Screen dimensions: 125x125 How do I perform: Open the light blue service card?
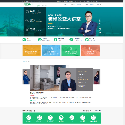[51, 51]
